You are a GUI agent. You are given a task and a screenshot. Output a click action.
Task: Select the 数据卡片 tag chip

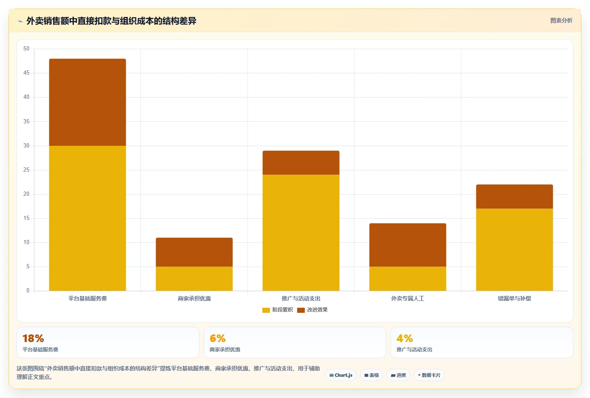[x=429, y=375]
